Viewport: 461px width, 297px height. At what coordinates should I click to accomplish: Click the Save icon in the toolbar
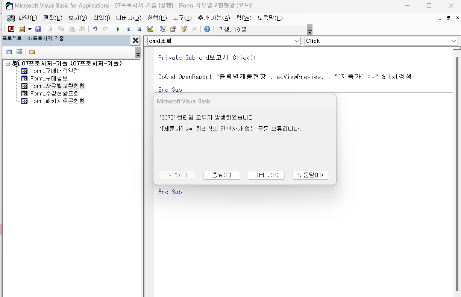pyautogui.click(x=38, y=29)
